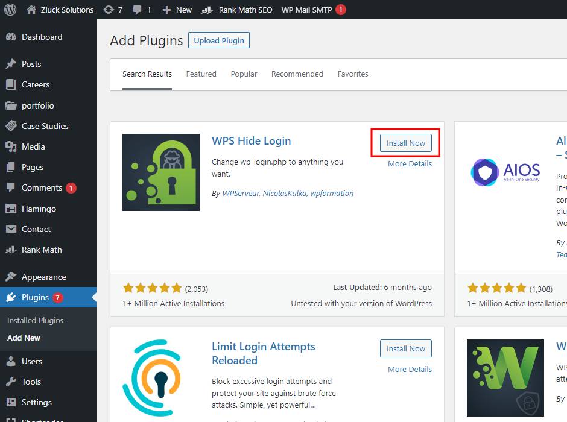Click the portfolio folder icon
The width and height of the screenshot is (567, 422).
(11, 105)
